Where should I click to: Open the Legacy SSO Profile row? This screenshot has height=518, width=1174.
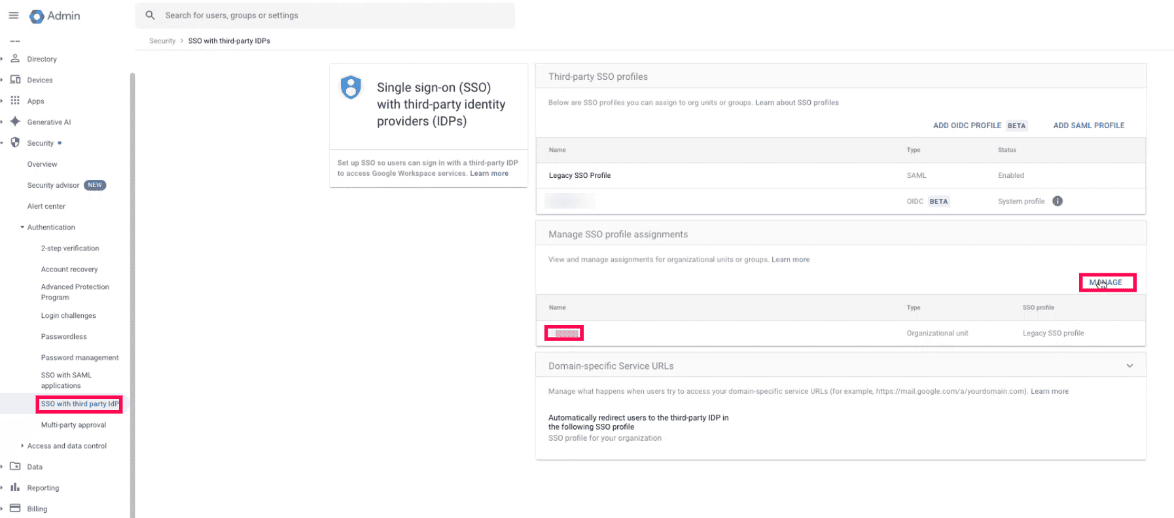pos(580,175)
